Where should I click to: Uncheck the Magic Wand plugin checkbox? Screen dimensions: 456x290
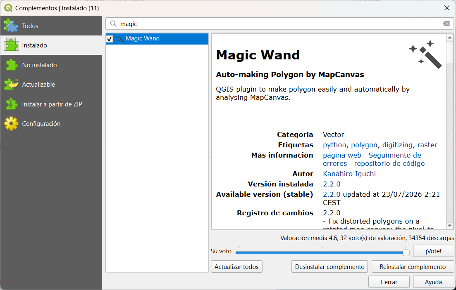110,39
